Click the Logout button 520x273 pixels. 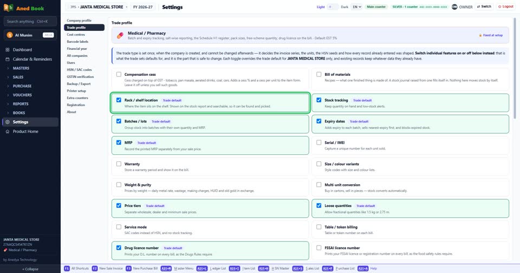click(x=506, y=6)
